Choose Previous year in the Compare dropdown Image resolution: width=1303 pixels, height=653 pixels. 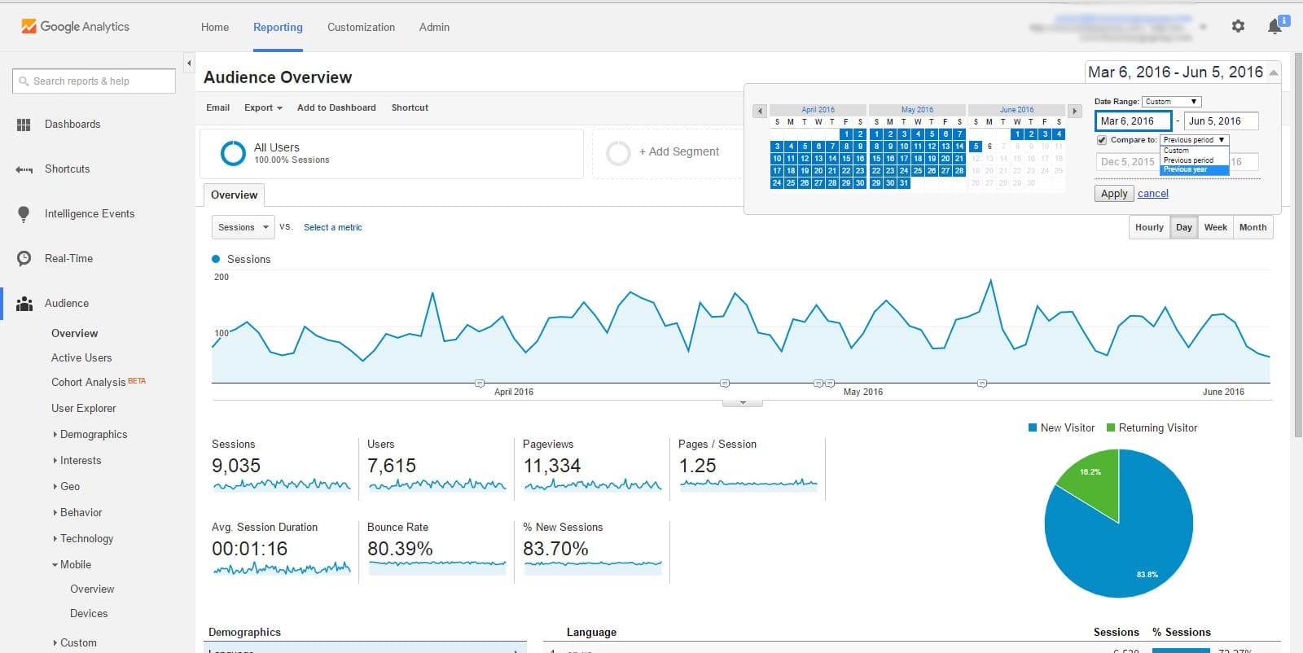(1186, 170)
